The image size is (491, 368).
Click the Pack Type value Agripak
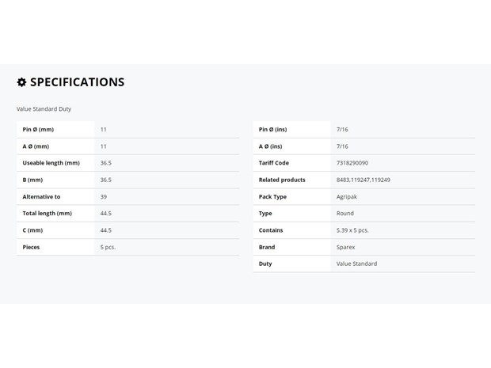(347, 197)
